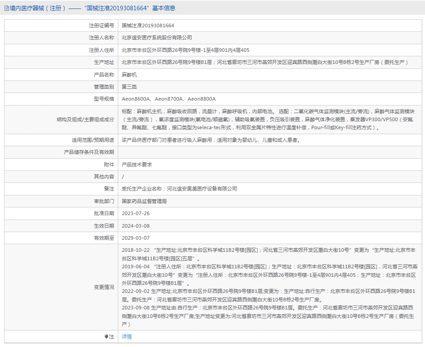This screenshot has height=347, width=425.
Task: Select model value Aeon8600A、Aeon8700A、Aeon8800A
Action: [168, 99]
